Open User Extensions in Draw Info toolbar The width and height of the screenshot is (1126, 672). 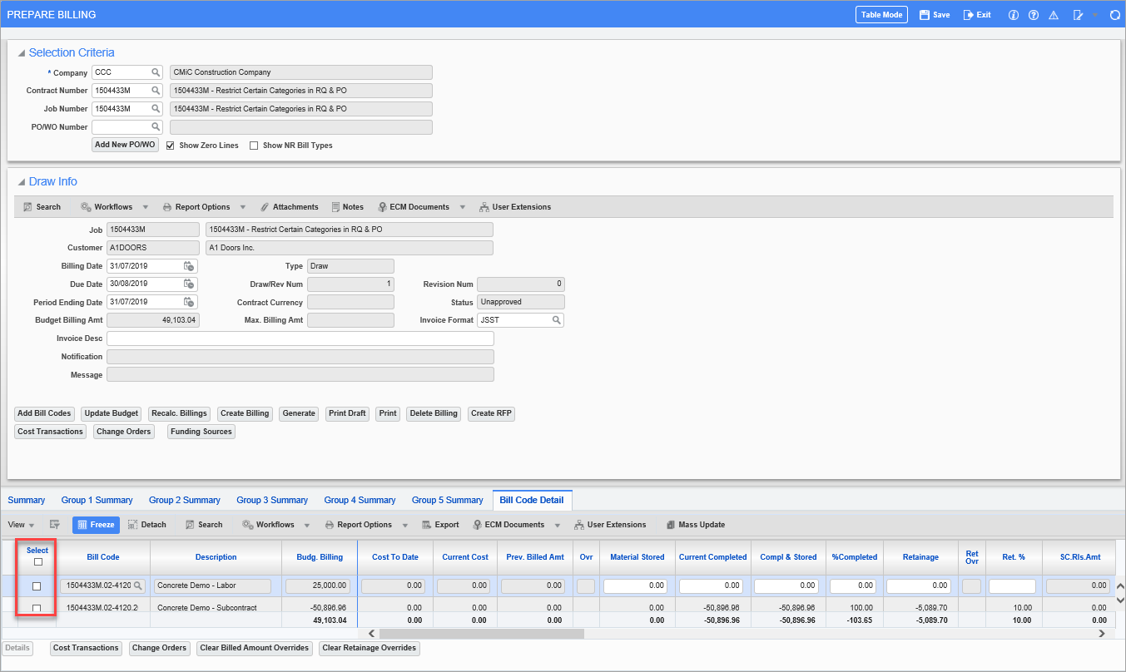[x=515, y=207]
